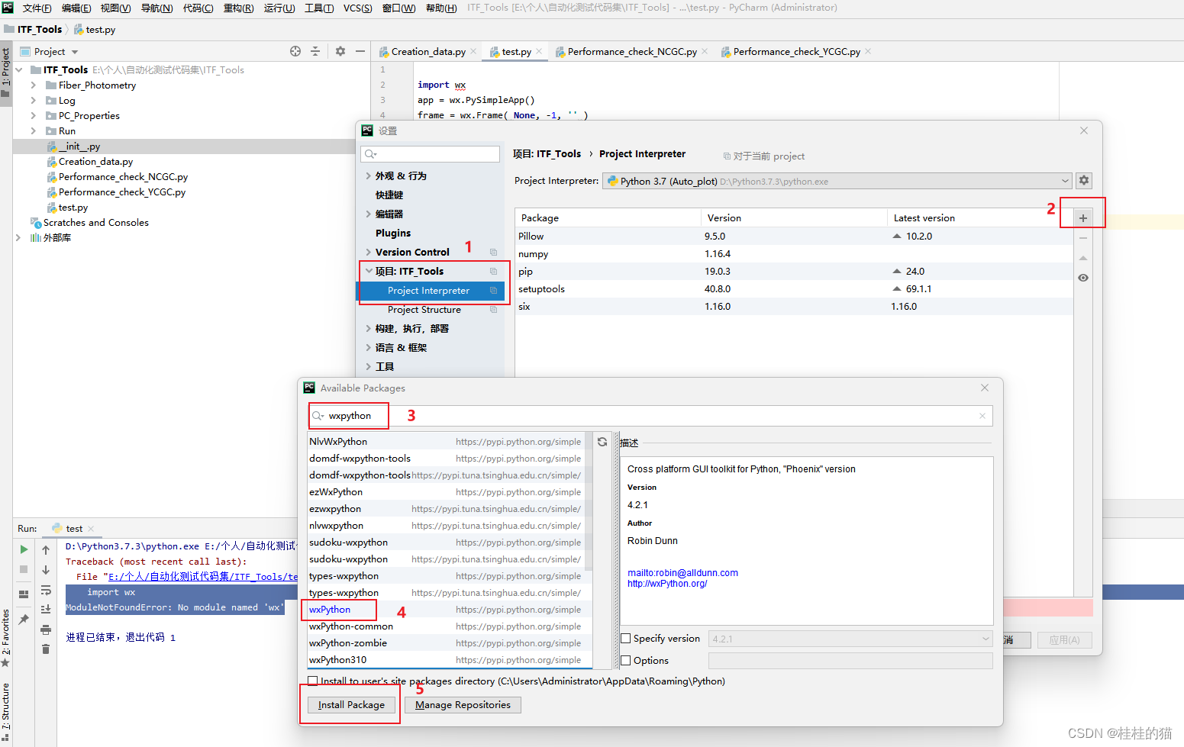Viewport: 1184px width, 747px height.
Task: Open Project panel gear options
Action: coord(340,51)
